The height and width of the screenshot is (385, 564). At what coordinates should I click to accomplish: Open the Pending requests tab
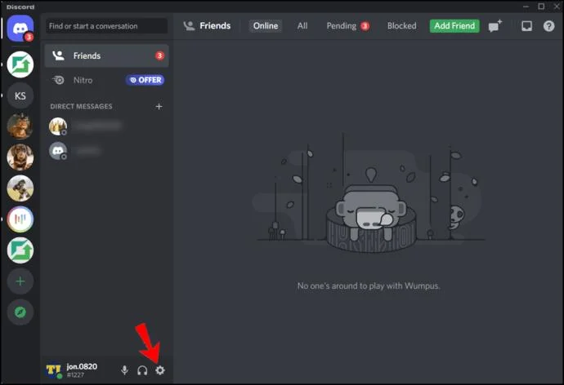[x=347, y=26]
